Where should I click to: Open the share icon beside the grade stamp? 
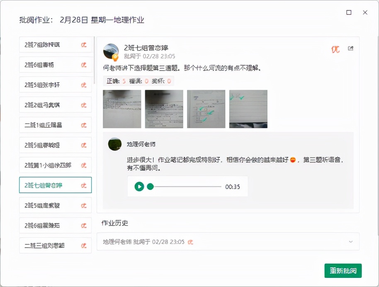click(x=351, y=48)
